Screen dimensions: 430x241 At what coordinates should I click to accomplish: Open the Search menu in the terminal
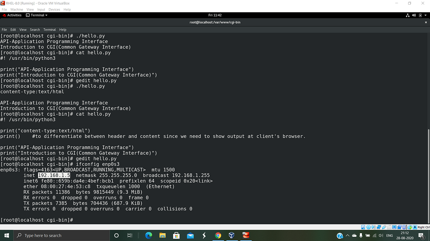coord(35,30)
